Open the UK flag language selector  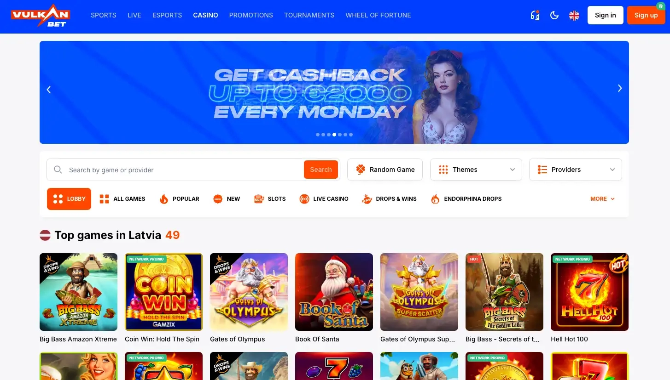[x=574, y=15]
